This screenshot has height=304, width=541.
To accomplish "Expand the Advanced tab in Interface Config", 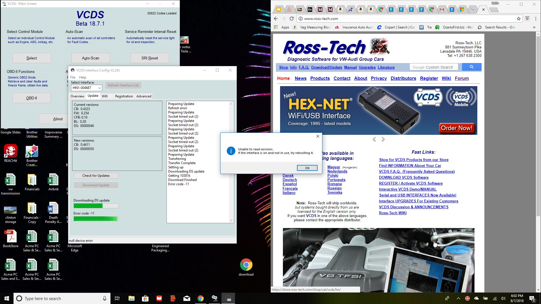I will tap(143, 96).
